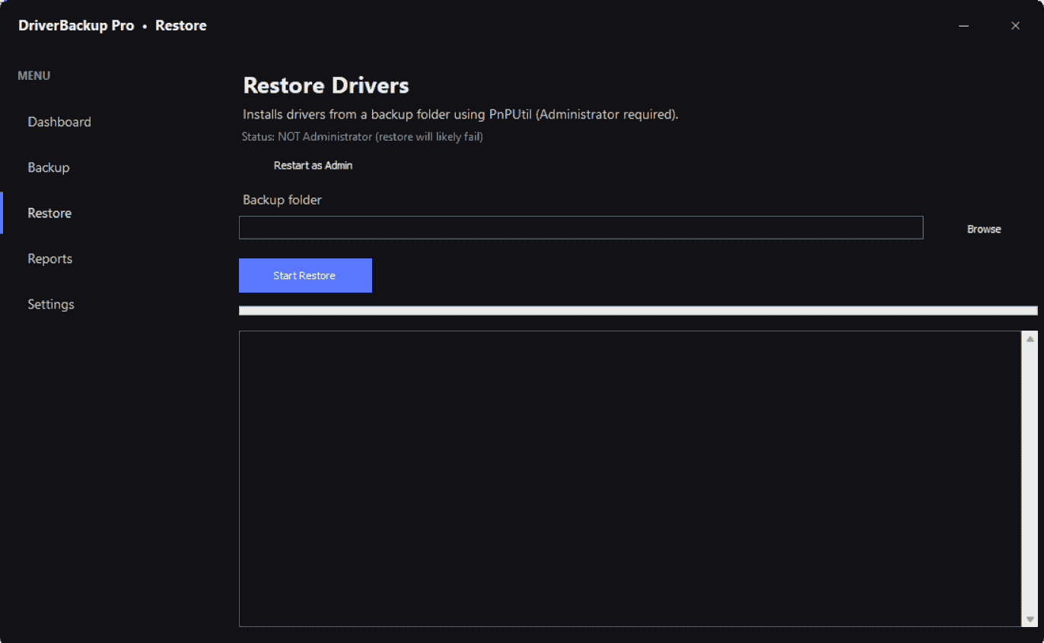Close the DriverBackup Pro application
The width and height of the screenshot is (1044, 643).
[1015, 25]
